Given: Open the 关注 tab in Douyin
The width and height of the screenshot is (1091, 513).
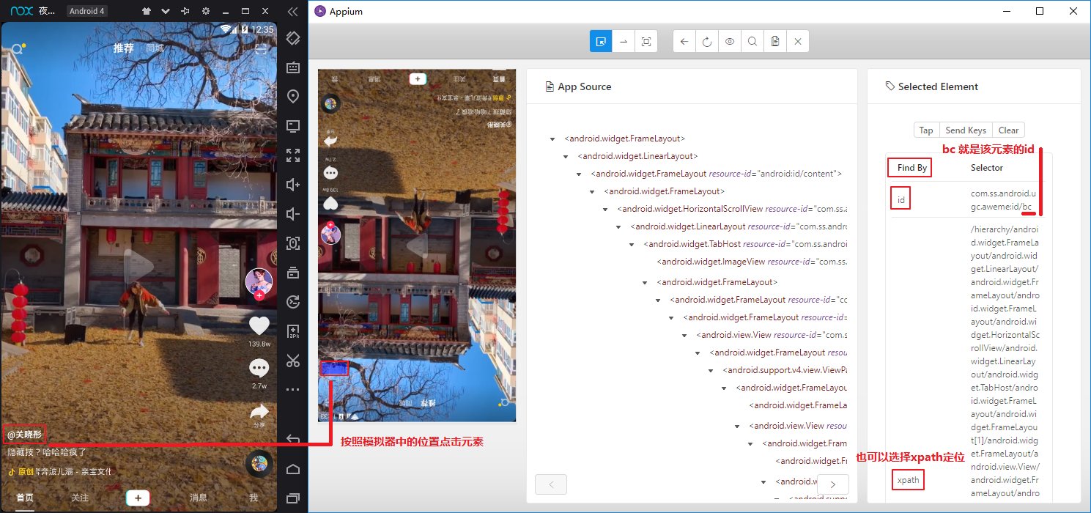Looking at the screenshot, I should click(80, 498).
